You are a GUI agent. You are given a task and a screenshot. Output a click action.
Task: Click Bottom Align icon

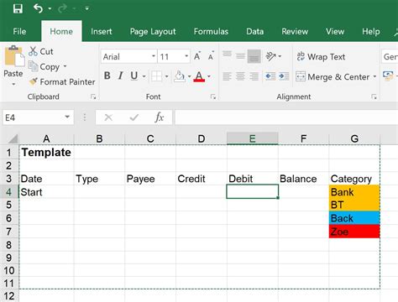[254, 56]
